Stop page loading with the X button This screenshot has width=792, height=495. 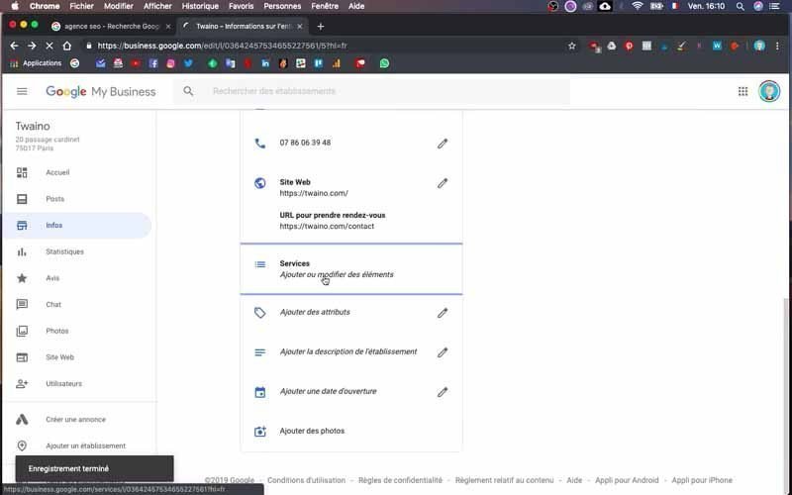pos(49,46)
